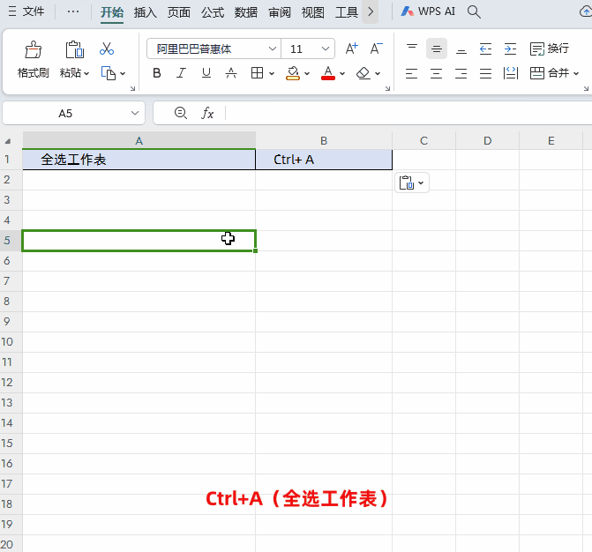This screenshot has width=592, height=552.
Task: Select cell A1 with 全选工作表
Action: [x=139, y=160]
